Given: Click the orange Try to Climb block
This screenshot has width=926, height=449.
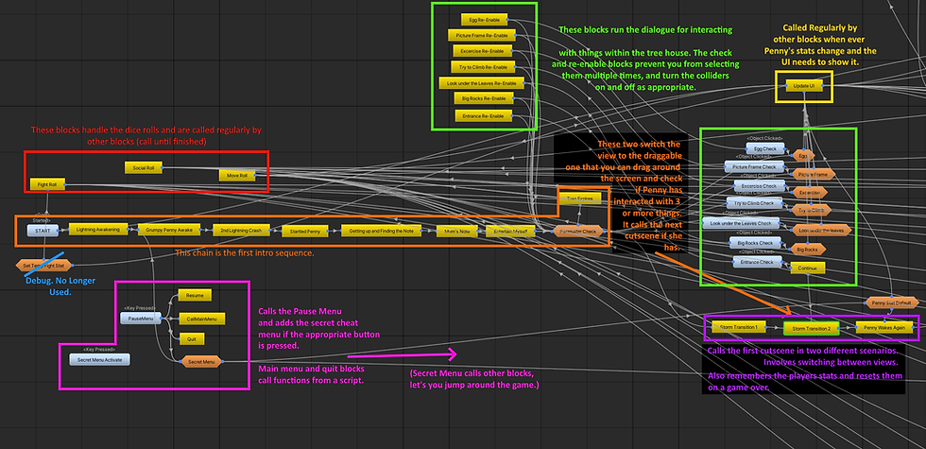Looking at the screenshot, I should pyautogui.click(x=811, y=210).
